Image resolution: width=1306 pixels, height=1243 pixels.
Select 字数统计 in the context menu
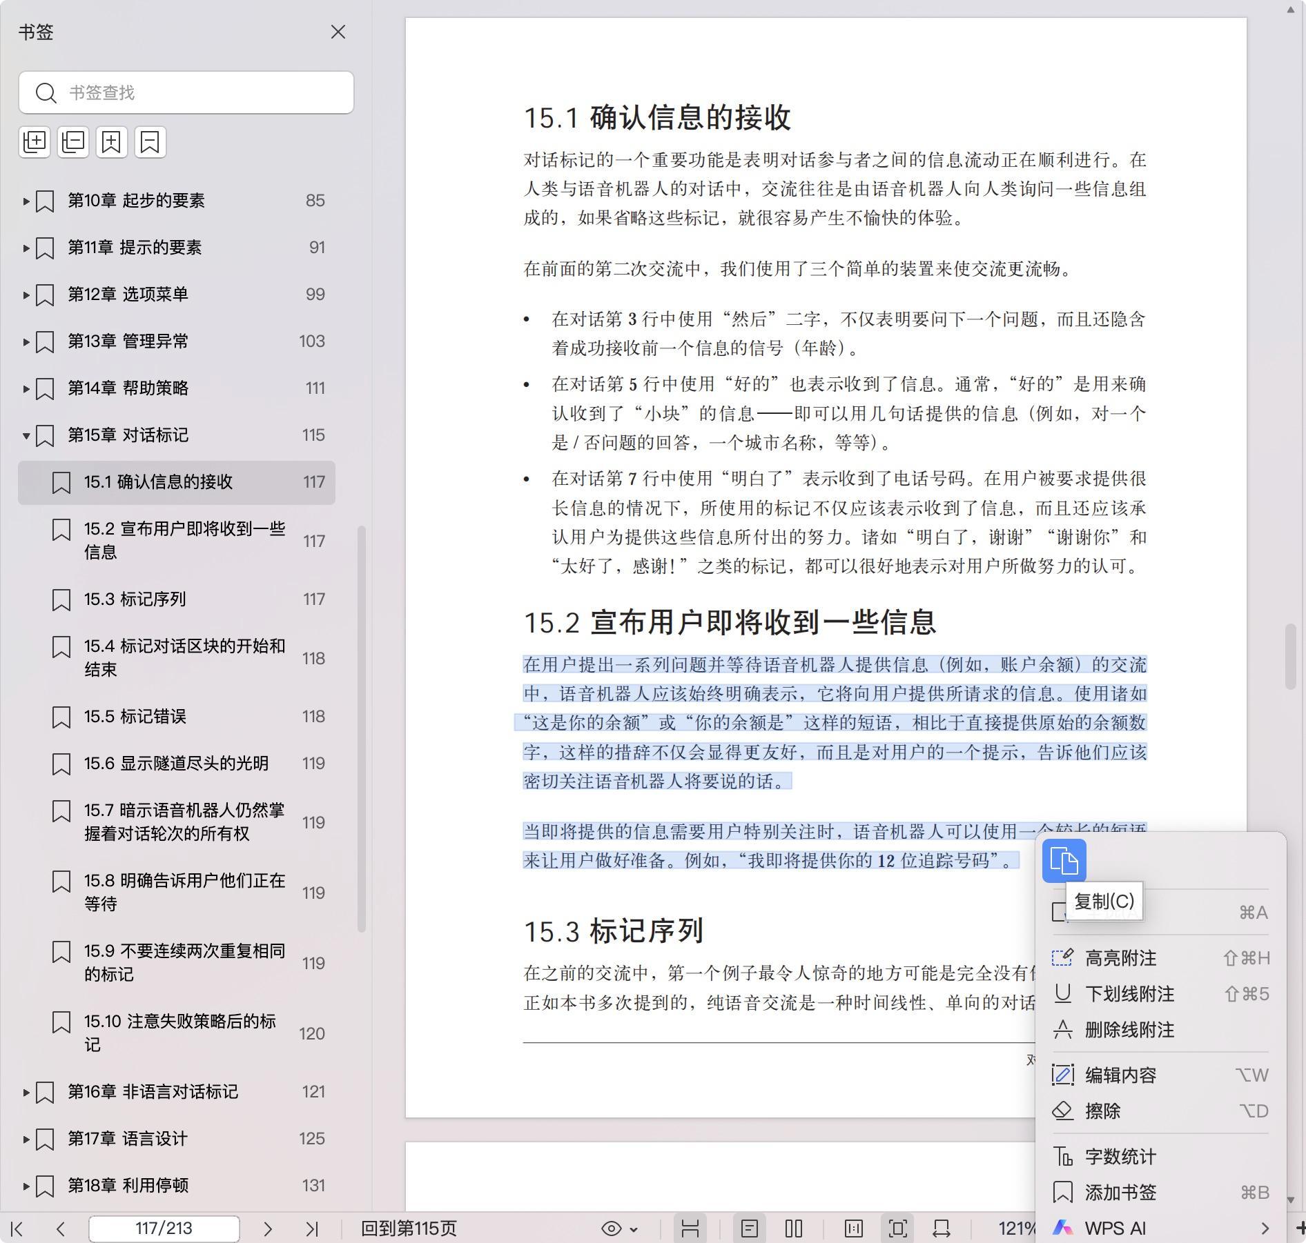tap(1120, 1157)
